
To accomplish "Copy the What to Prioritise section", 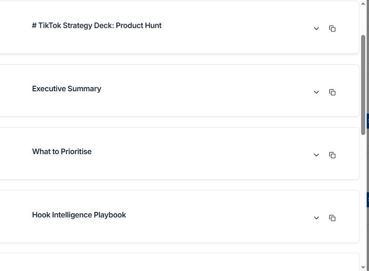I will point(332,155).
